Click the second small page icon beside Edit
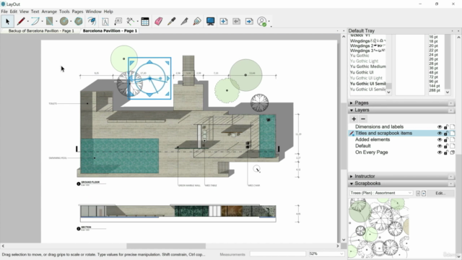The width and height of the screenshot is (462, 260). (424, 193)
